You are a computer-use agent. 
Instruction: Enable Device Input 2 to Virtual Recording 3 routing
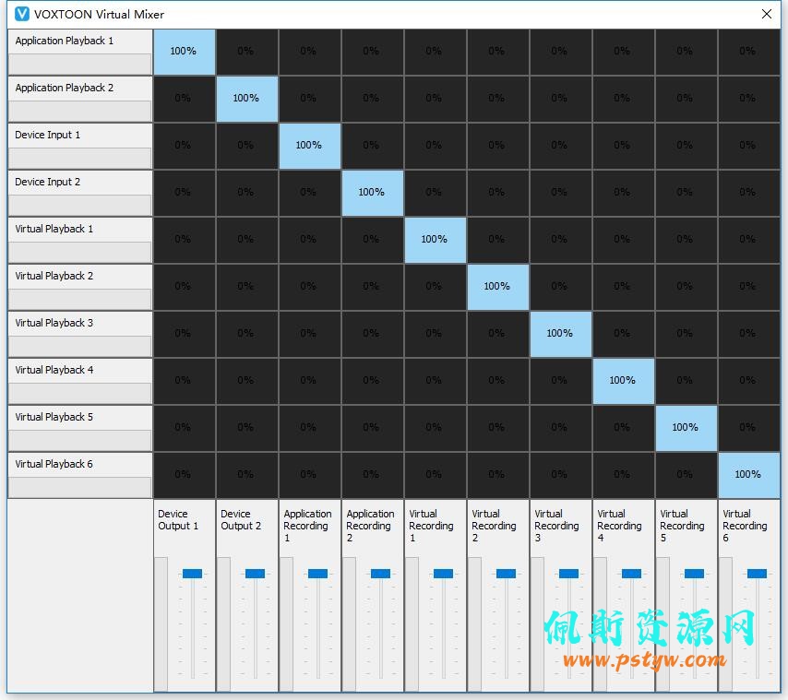click(561, 194)
